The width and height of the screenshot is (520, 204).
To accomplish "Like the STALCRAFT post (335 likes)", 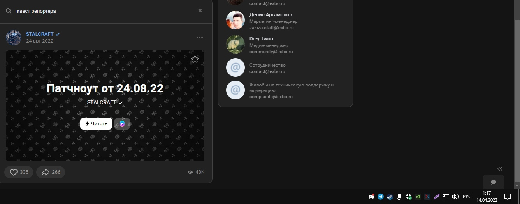I will (19, 172).
